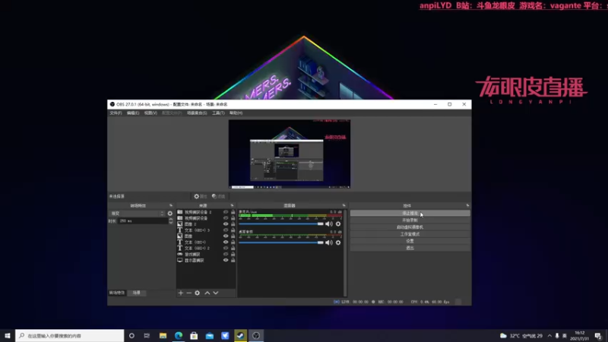608x342 pixels.
Task: Open File Explorer from the taskbar
Action: pyautogui.click(x=163, y=335)
